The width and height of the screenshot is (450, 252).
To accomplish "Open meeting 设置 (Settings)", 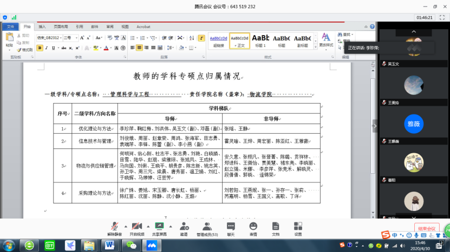I will coord(298,227).
